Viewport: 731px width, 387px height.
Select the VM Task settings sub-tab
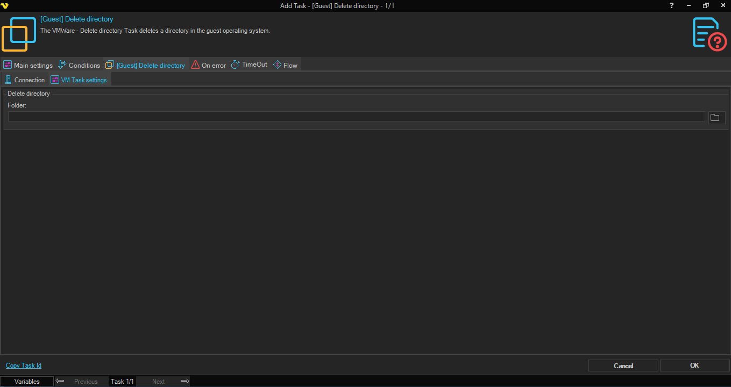point(79,80)
